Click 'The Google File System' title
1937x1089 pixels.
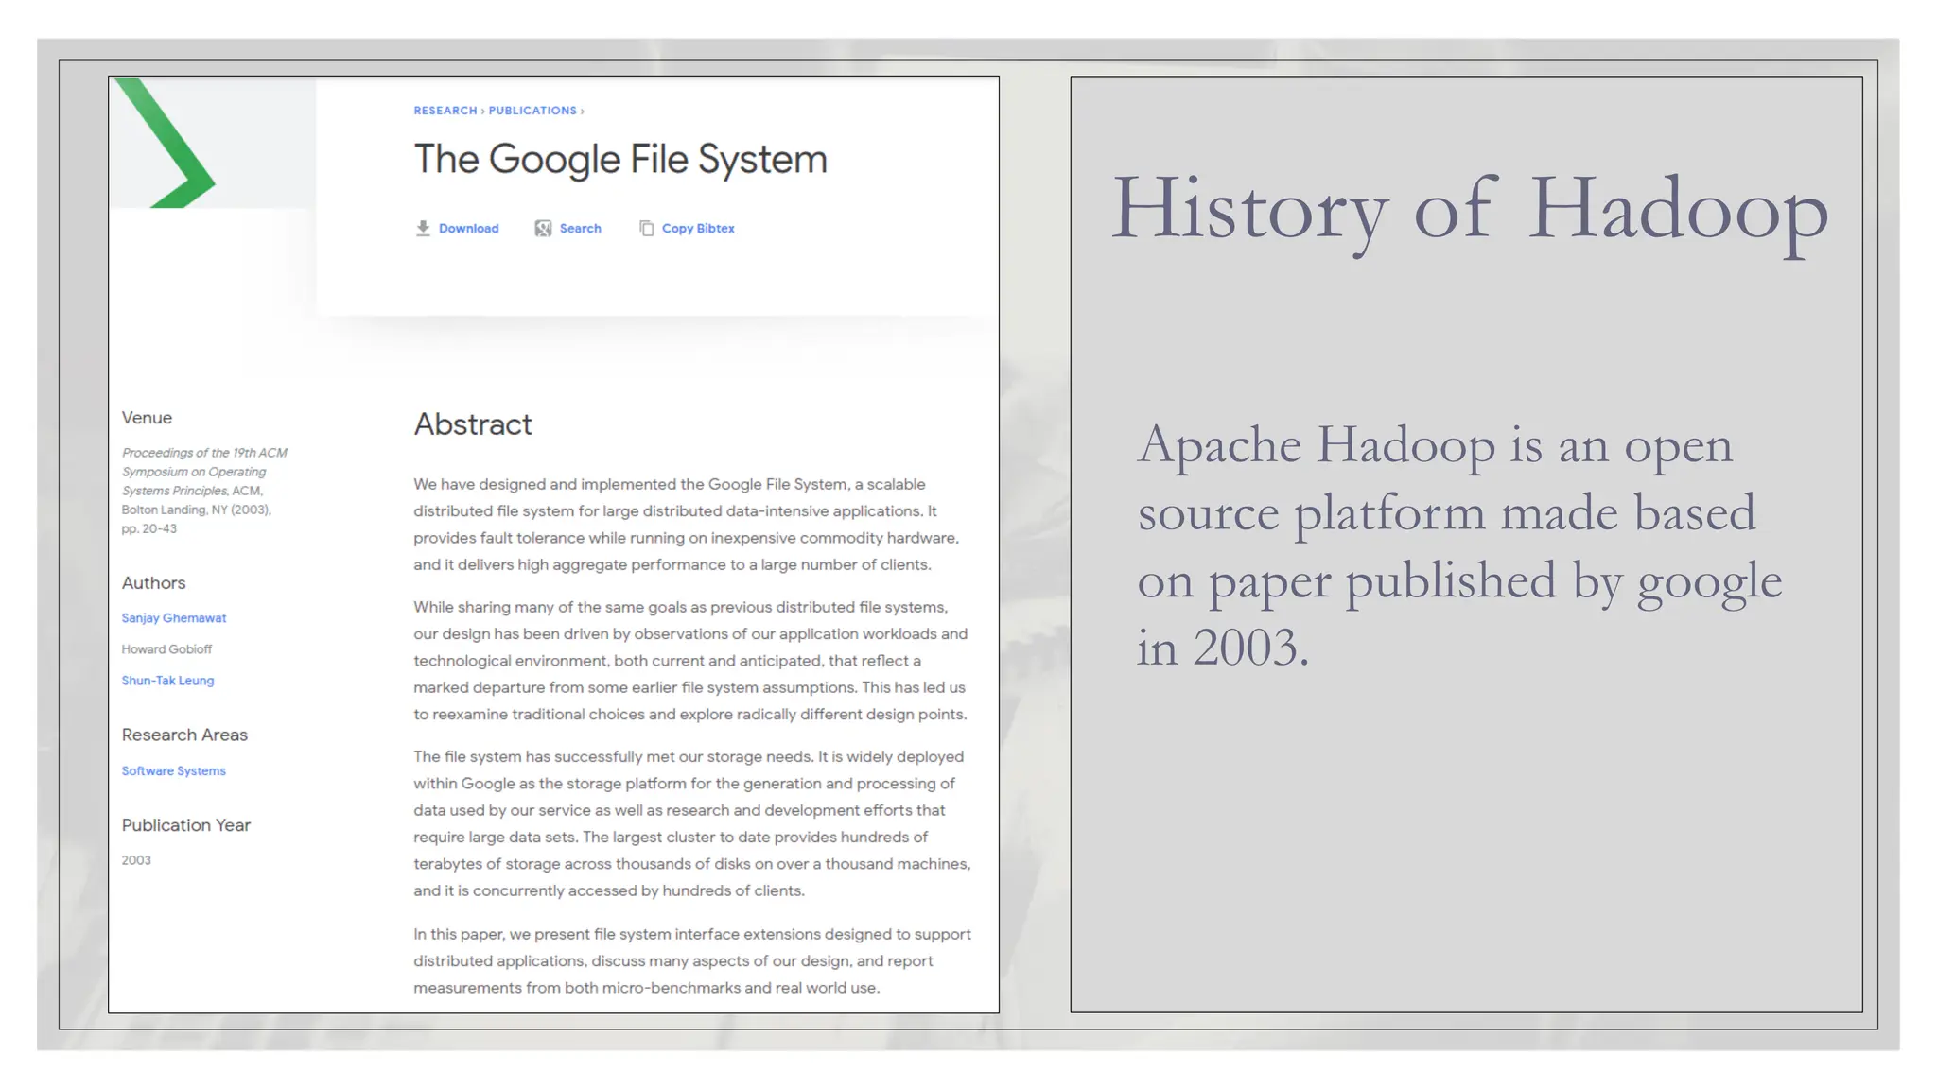[x=620, y=159]
